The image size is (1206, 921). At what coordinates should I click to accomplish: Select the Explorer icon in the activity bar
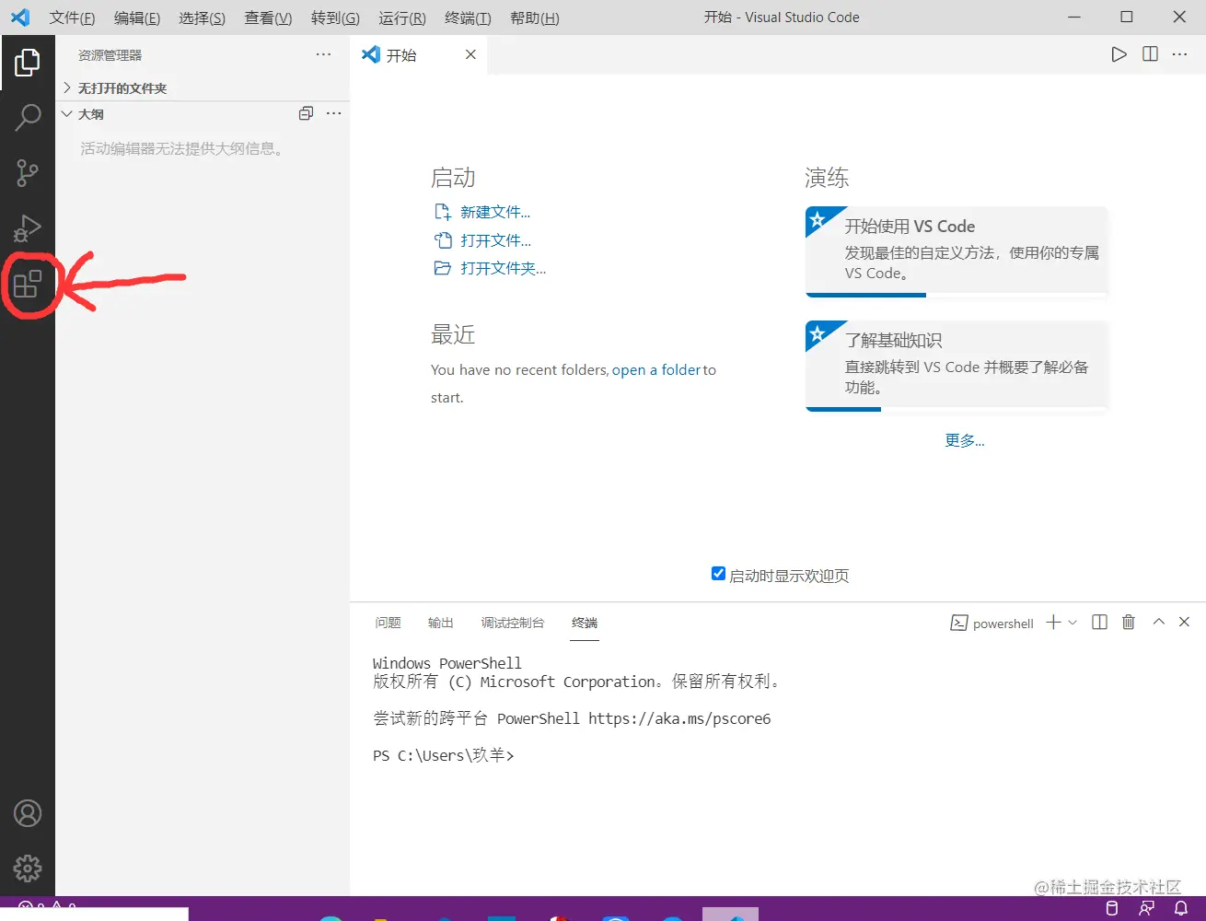click(28, 63)
